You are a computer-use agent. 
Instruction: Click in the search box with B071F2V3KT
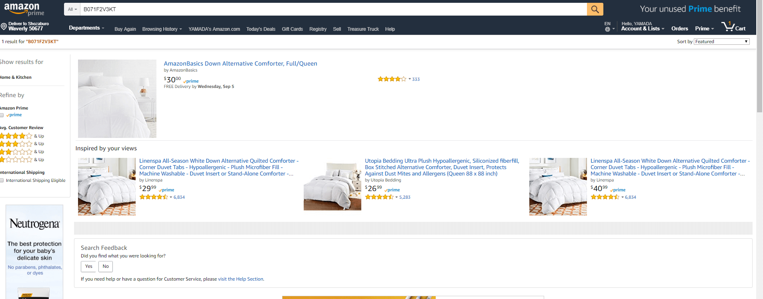click(334, 9)
